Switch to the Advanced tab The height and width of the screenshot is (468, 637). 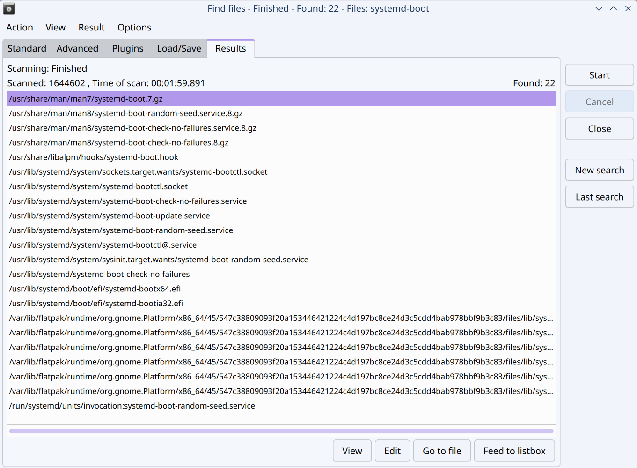pyautogui.click(x=78, y=49)
